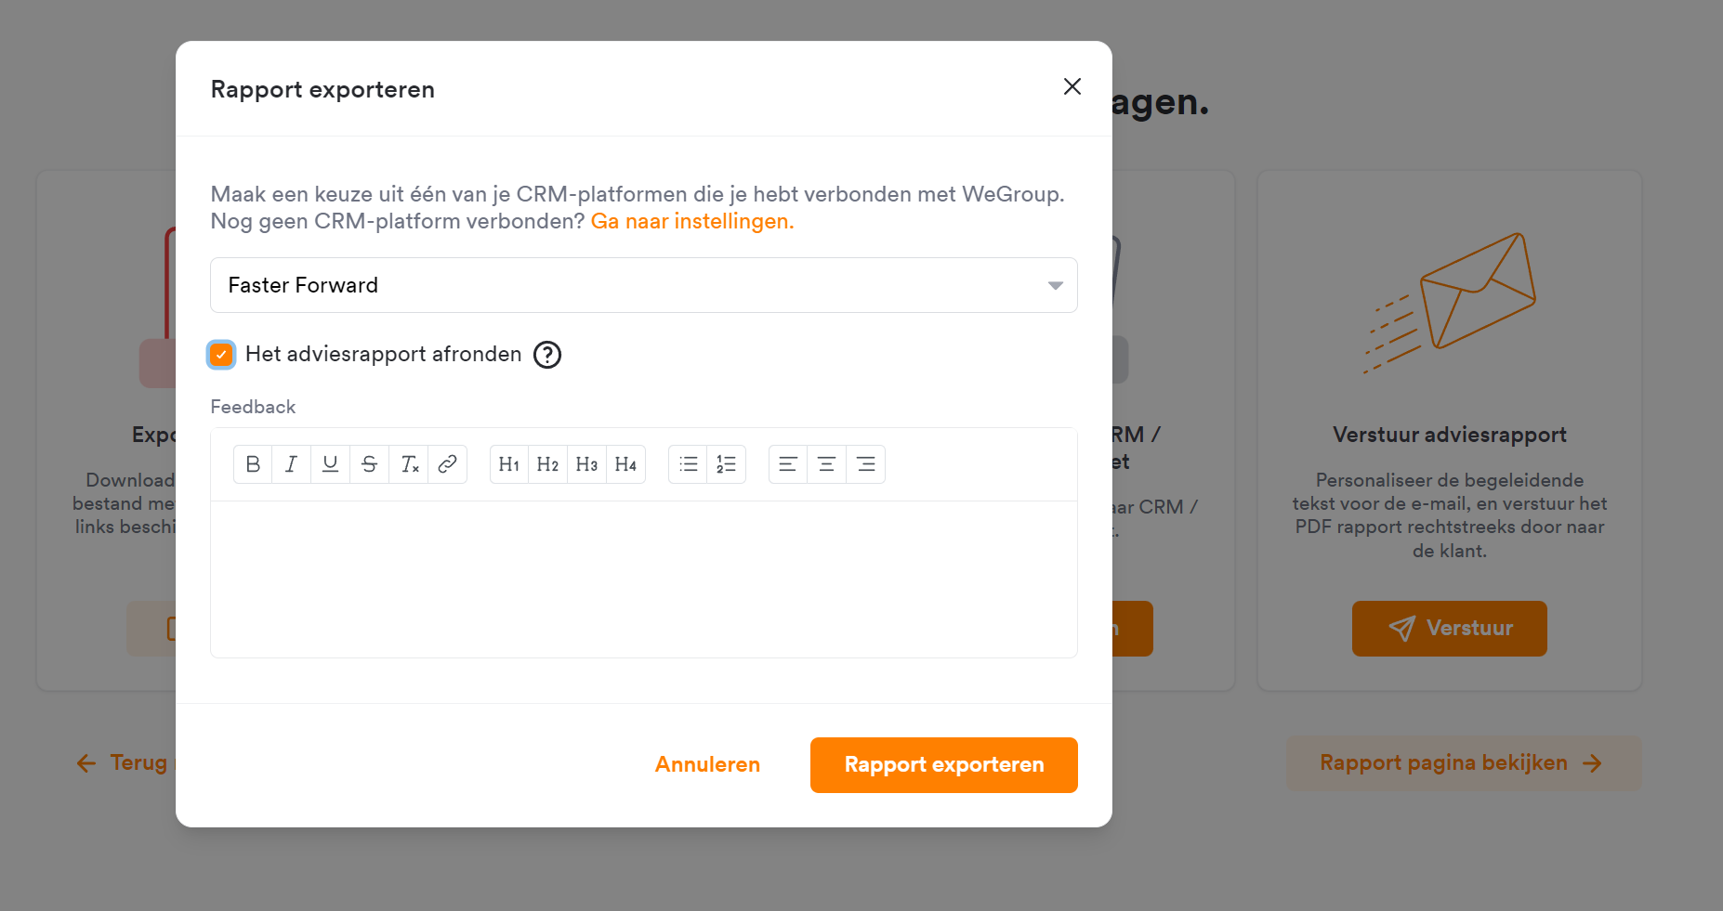Right align the feedback text
1723x911 pixels.
coord(866,464)
